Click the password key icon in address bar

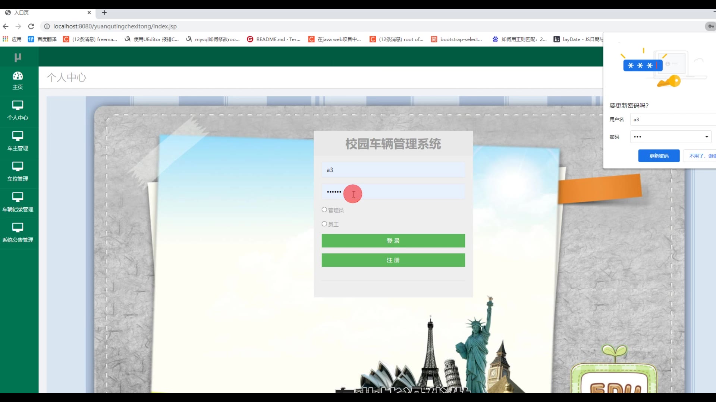tap(711, 26)
